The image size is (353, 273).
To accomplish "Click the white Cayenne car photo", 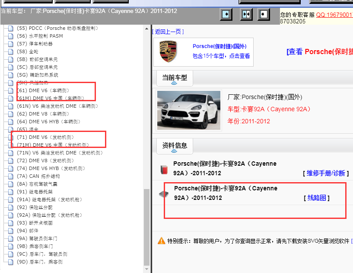I will pyautogui.click(x=189, y=110).
